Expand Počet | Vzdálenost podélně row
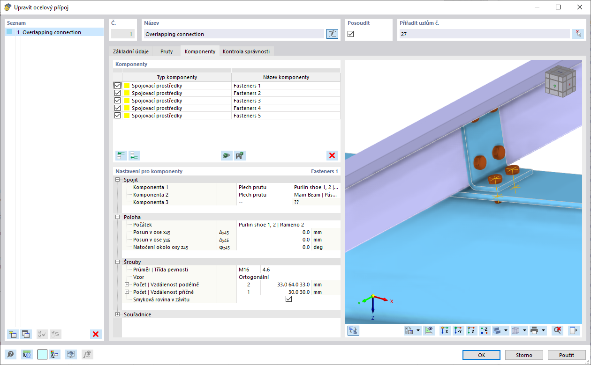 127,285
